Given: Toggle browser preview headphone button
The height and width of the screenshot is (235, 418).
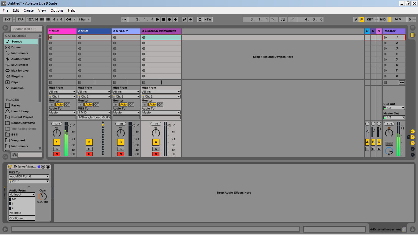Looking at the screenshot, I should point(14,155).
